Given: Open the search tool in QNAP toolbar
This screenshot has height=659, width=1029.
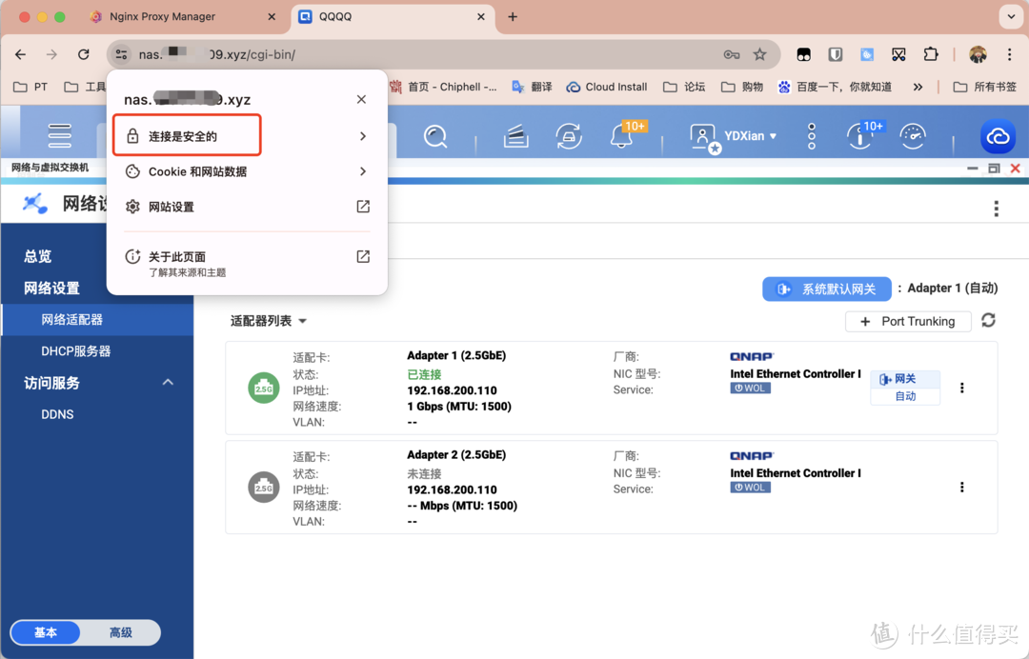Looking at the screenshot, I should tap(436, 136).
